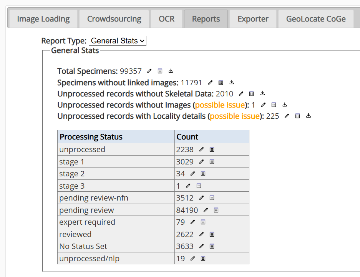Open table view for Specimens without linked images
The width and height of the screenshot is (360, 277).
tap(221, 82)
